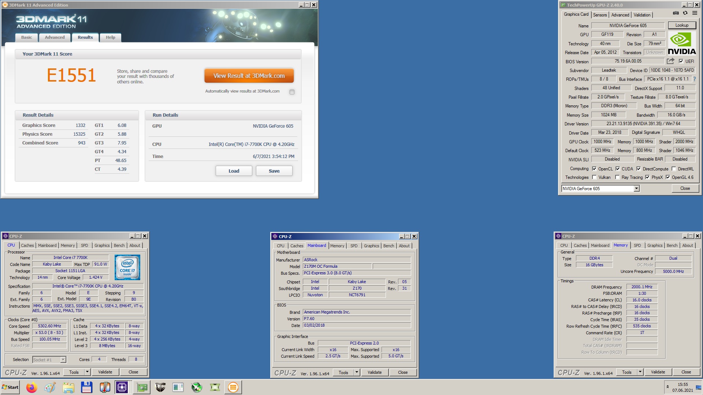Switch to the Advanced tab in 3DMark
The height and width of the screenshot is (395, 703).
tap(55, 37)
